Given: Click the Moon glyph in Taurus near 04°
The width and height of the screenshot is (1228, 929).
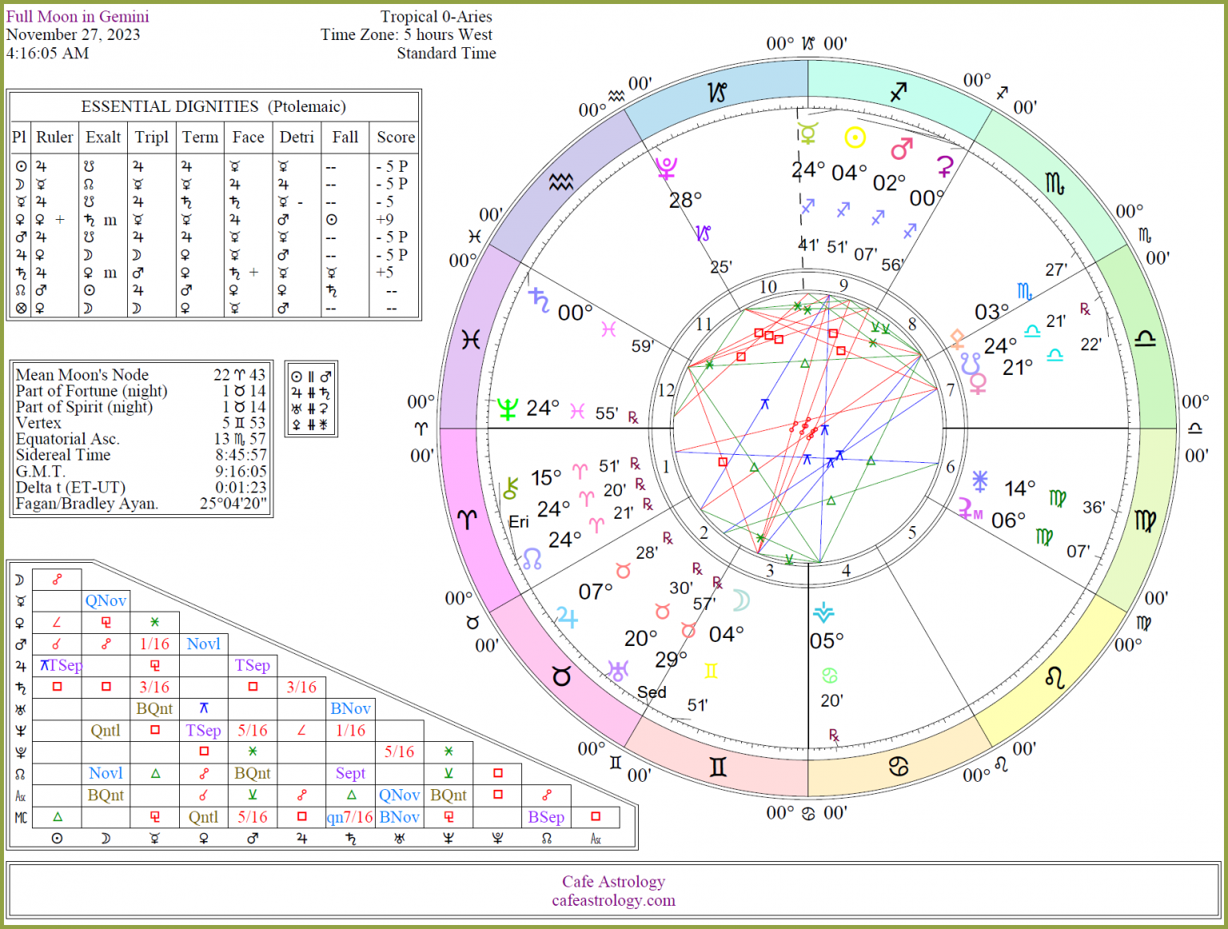Looking at the screenshot, I should [x=740, y=601].
